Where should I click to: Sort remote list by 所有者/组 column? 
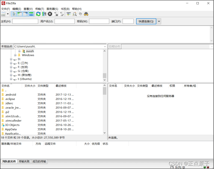pos(190,86)
